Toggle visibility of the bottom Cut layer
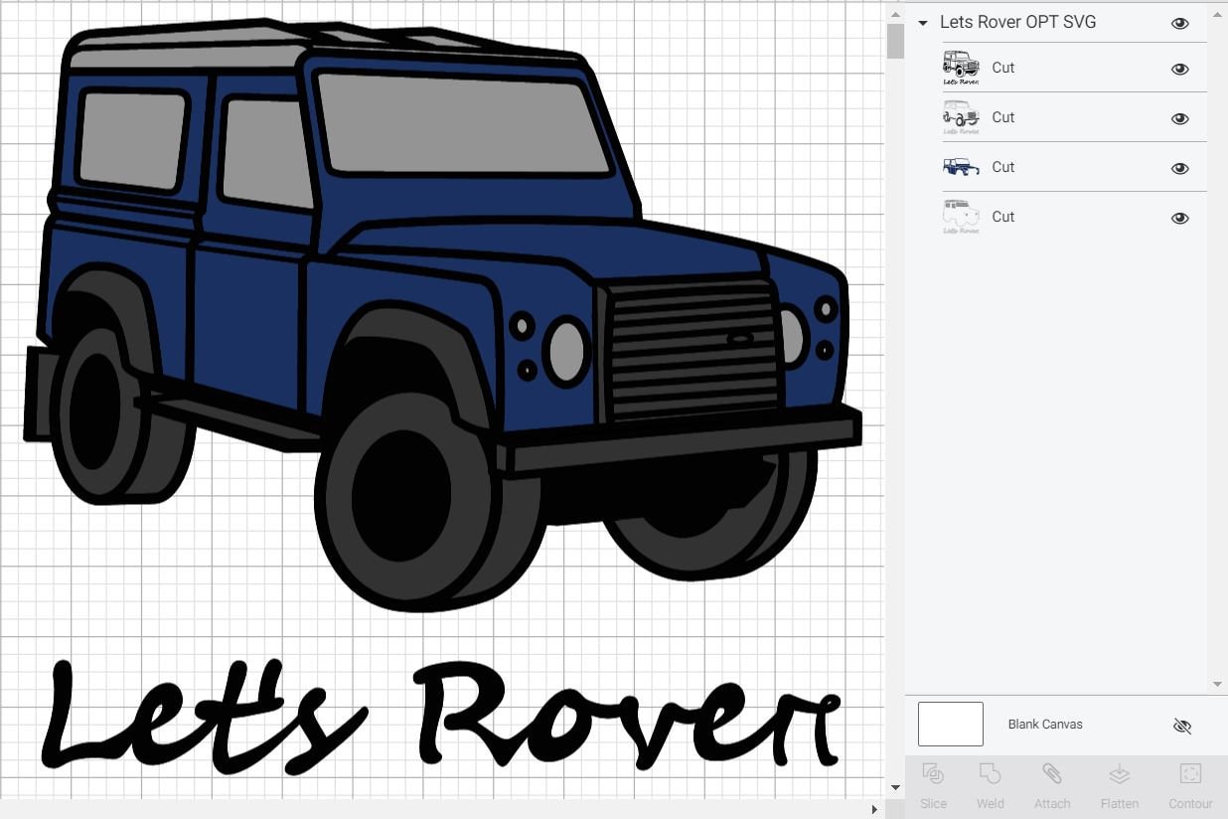 coord(1179,217)
